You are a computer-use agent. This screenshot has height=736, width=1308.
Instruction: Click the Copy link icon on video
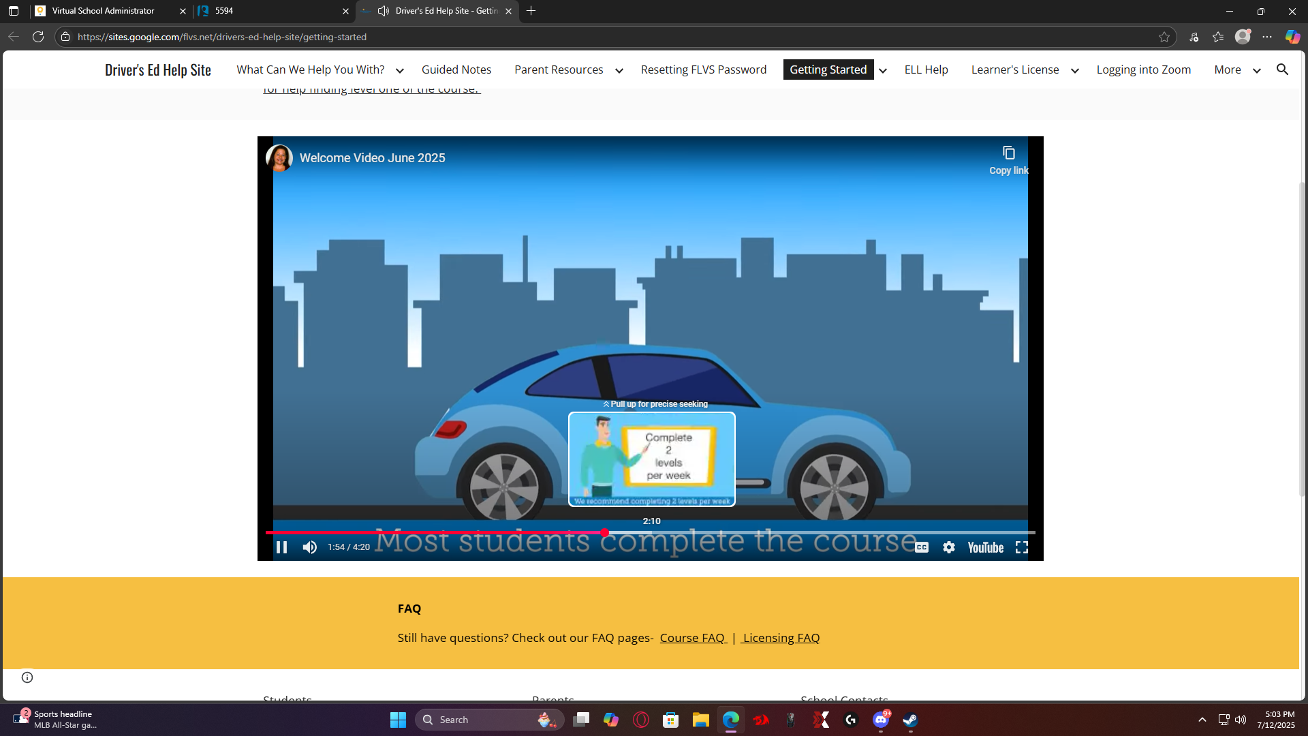[1008, 153]
